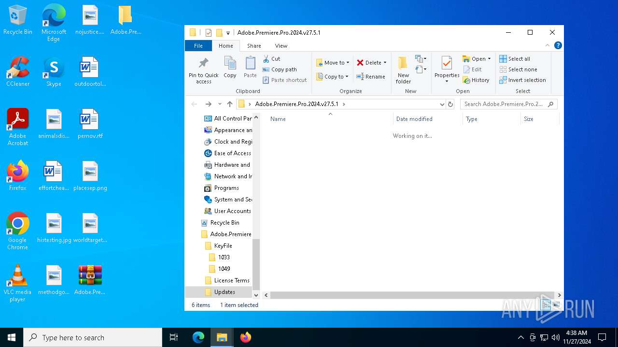Open Explorer Help icon

(x=558, y=45)
